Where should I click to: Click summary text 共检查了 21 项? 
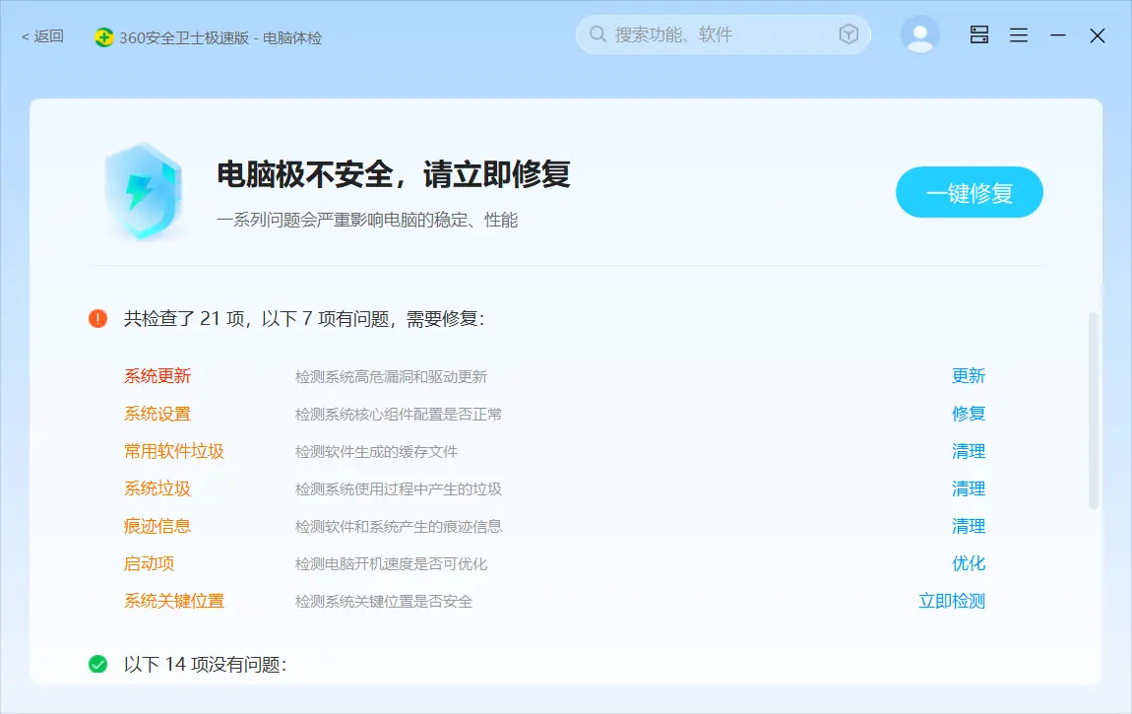coord(184,318)
